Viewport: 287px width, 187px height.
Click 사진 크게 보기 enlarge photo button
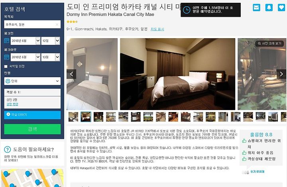(x=269, y=43)
